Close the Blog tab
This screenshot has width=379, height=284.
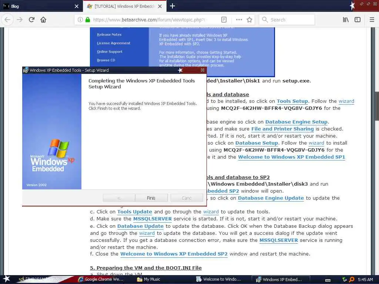[77, 6]
